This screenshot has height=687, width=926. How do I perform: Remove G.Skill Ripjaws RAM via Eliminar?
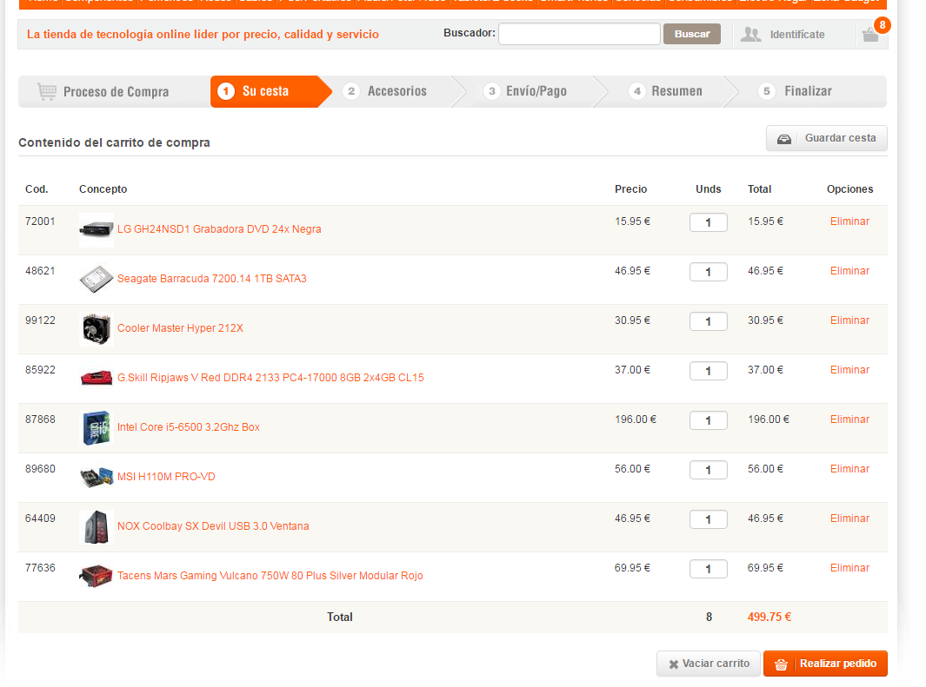849,370
